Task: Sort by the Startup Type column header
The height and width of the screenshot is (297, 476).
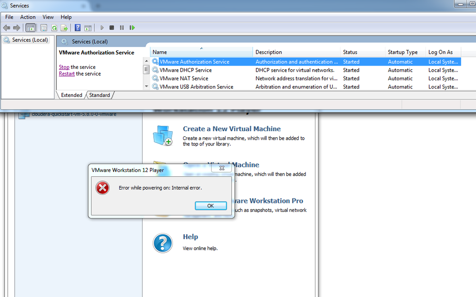Action: click(x=405, y=52)
